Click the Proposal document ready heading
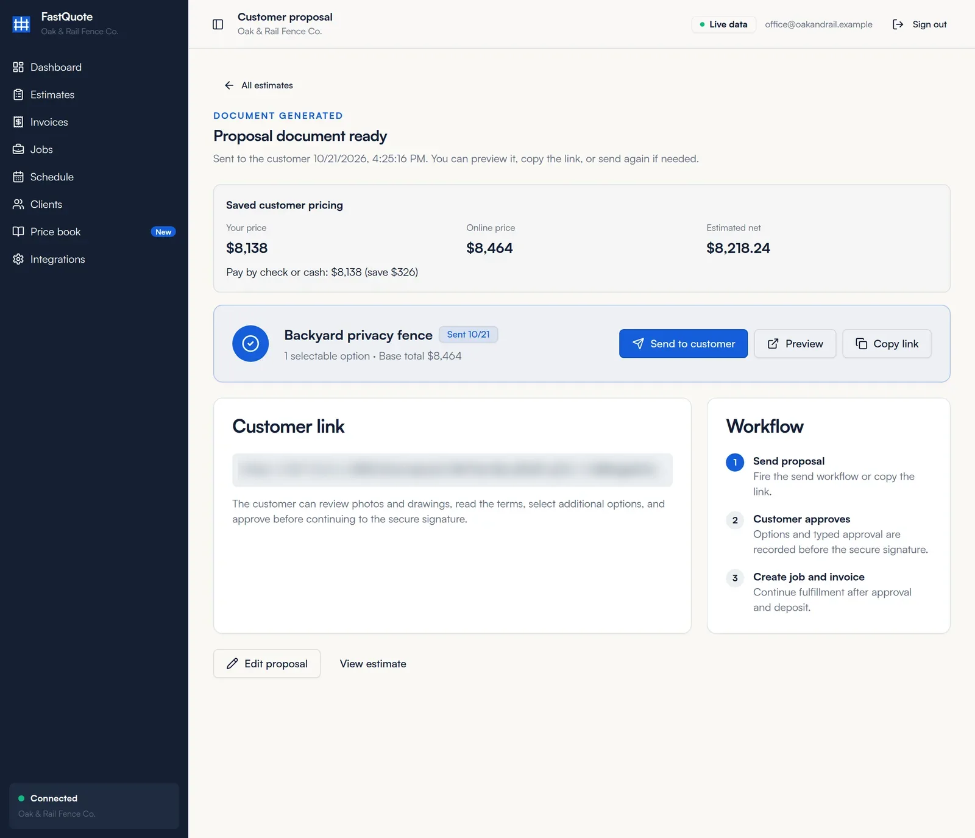Screen dimensions: 975x838 click(300, 136)
